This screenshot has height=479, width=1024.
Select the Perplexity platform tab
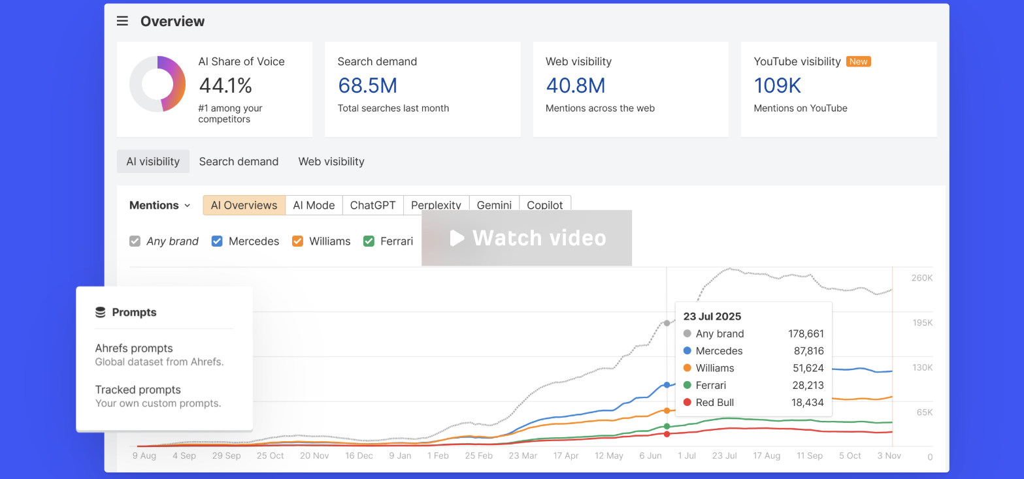click(436, 205)
